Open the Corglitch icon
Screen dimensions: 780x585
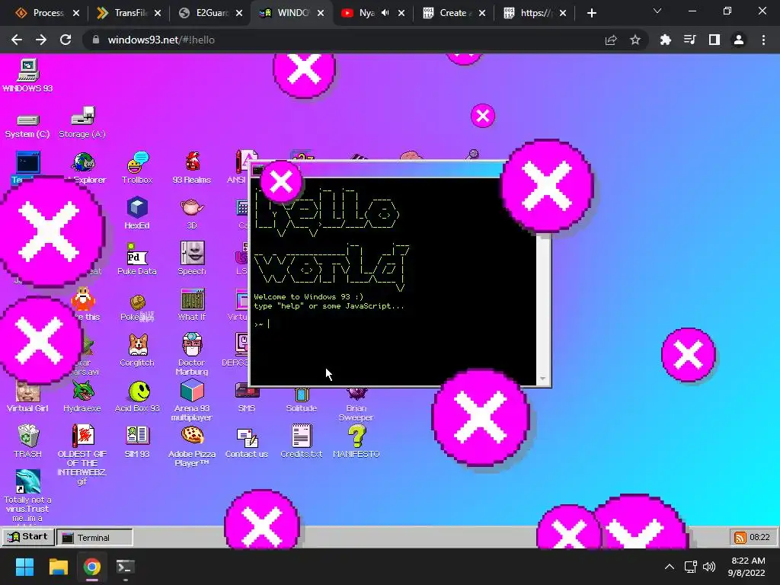click(137, 350)
